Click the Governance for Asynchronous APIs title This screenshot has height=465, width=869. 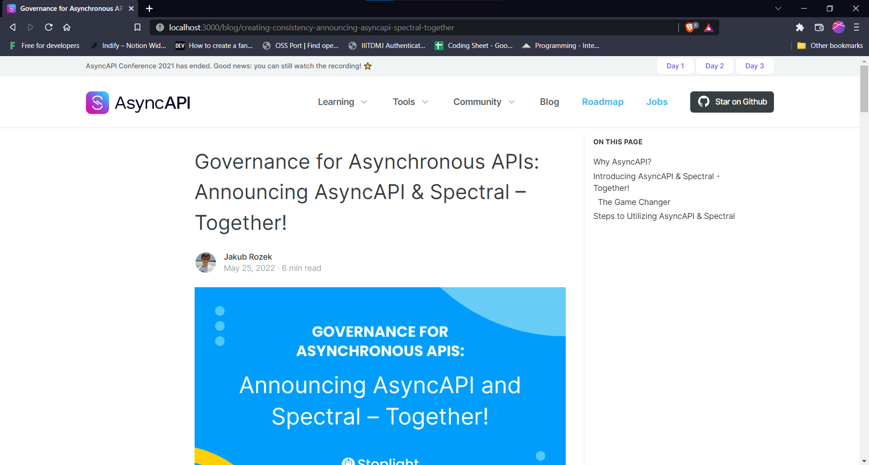point(367,192)
